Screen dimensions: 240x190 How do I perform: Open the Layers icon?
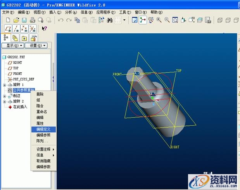[200, 20]
